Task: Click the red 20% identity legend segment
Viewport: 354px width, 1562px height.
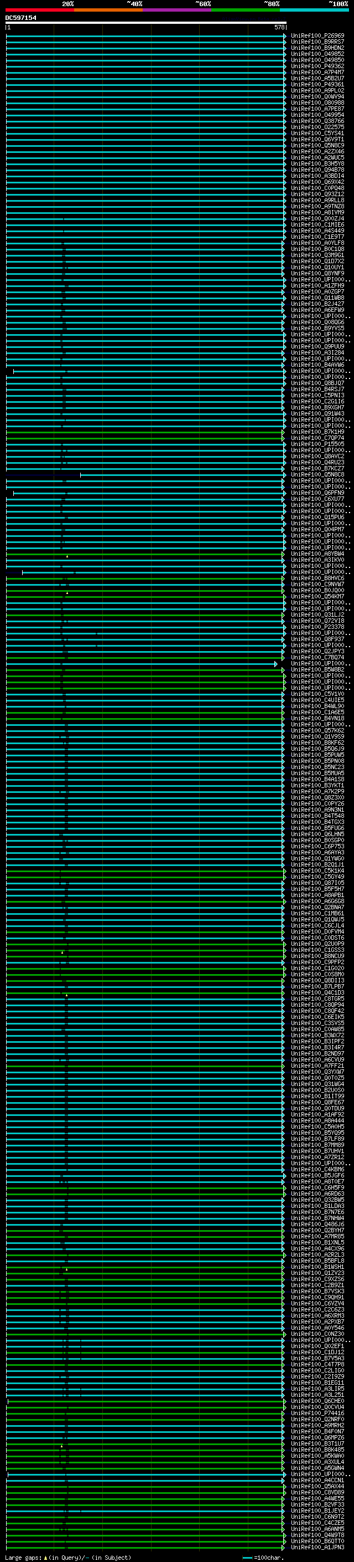Action: click(x=39, y=10)
